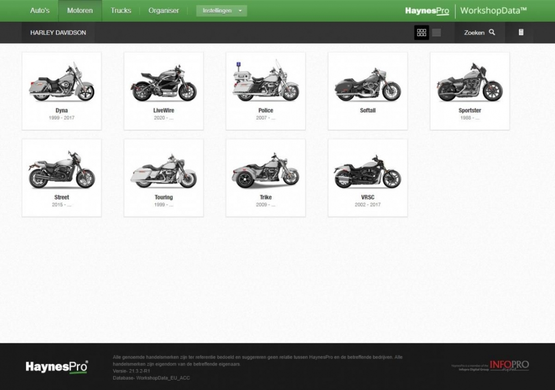
Task: Click the Dyna years 1999 - 2017
Action: 61,118
